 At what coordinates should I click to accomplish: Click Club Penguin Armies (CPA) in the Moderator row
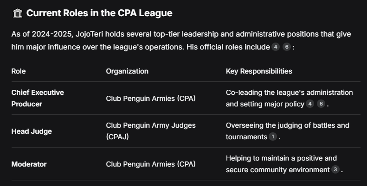(150, 164)
